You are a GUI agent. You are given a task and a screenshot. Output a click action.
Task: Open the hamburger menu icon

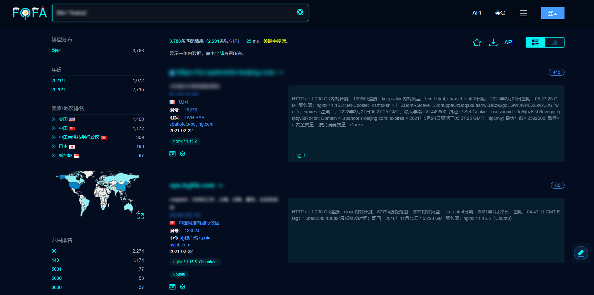click(523, 13)
